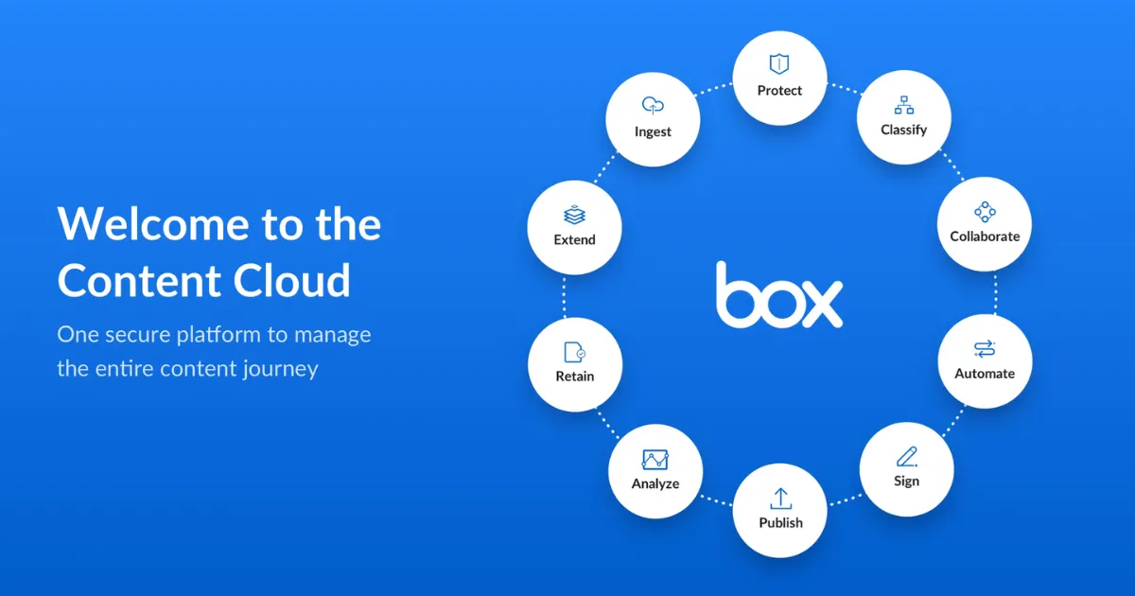
Task: Click the Ingest cloud upload icon
Action: pyautogui.click(x=653, y=106)
